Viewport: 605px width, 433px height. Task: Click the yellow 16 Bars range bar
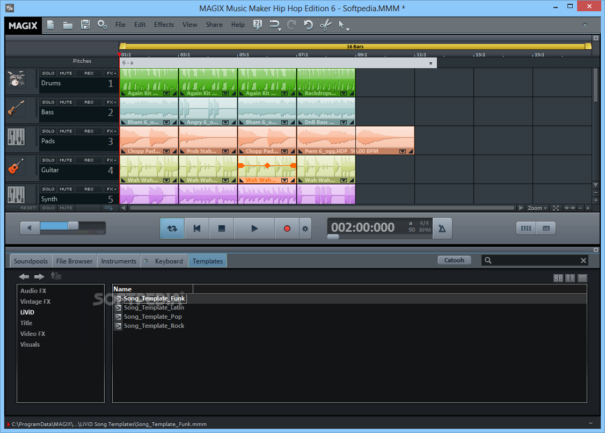[355, 47]
